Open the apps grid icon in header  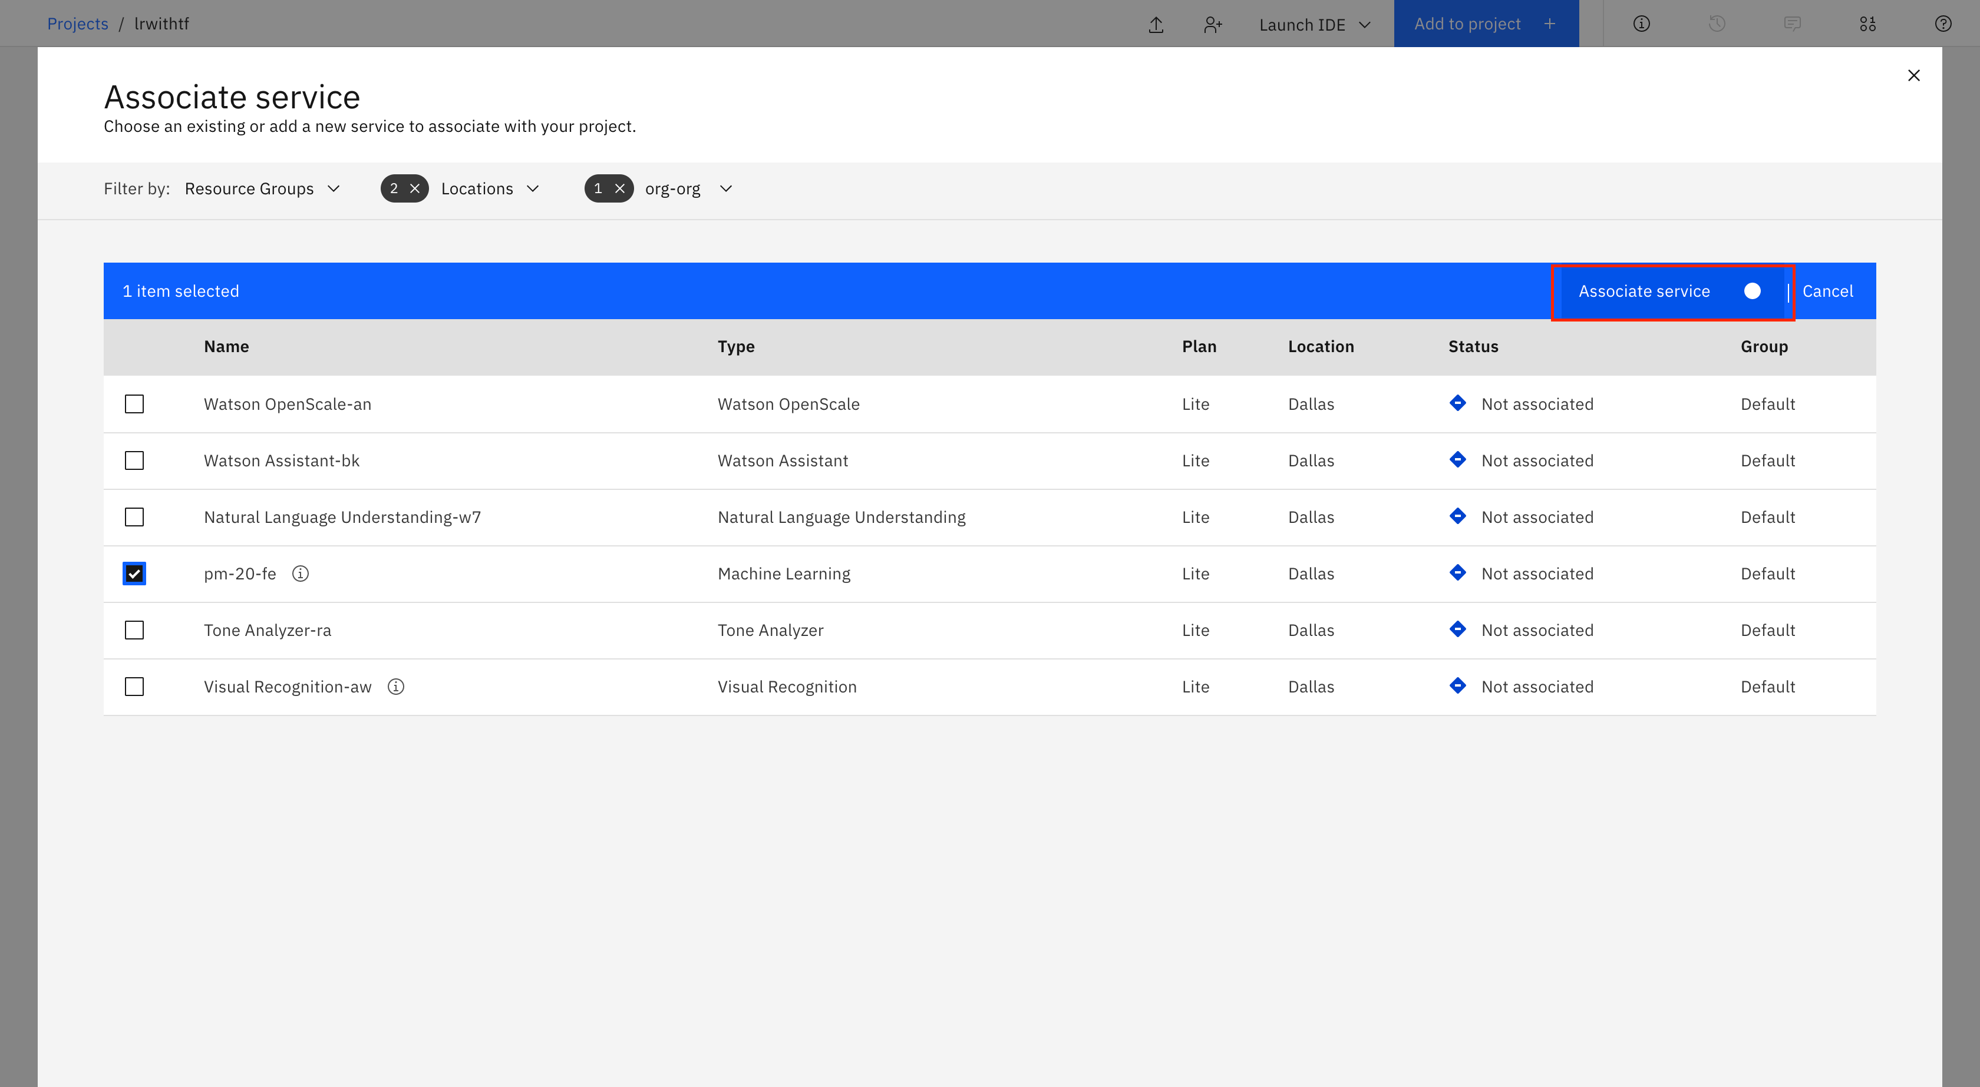tap(1867, 24)
